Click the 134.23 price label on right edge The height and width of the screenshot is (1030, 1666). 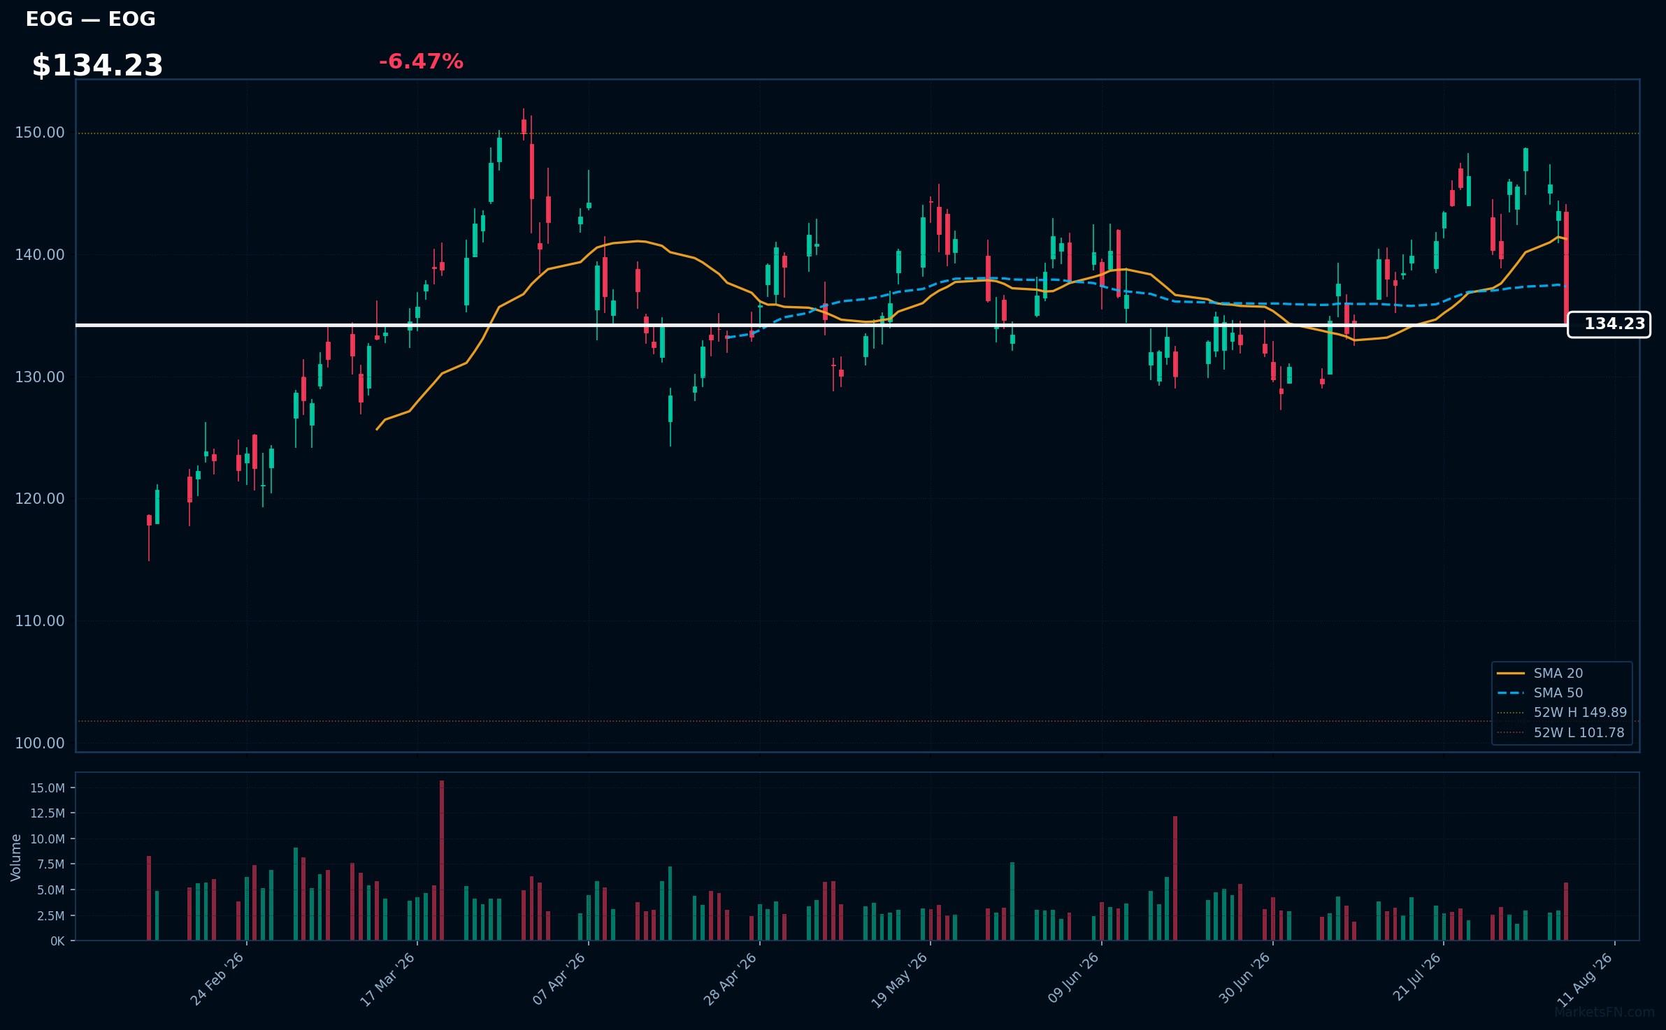pyautogui.click(x=1609, y=324)
